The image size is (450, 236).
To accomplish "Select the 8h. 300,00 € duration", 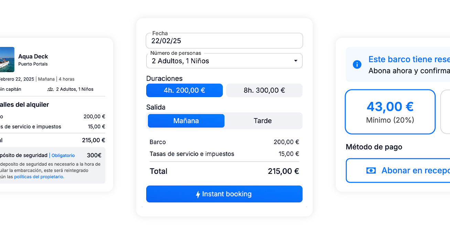I will click(264, 90).
